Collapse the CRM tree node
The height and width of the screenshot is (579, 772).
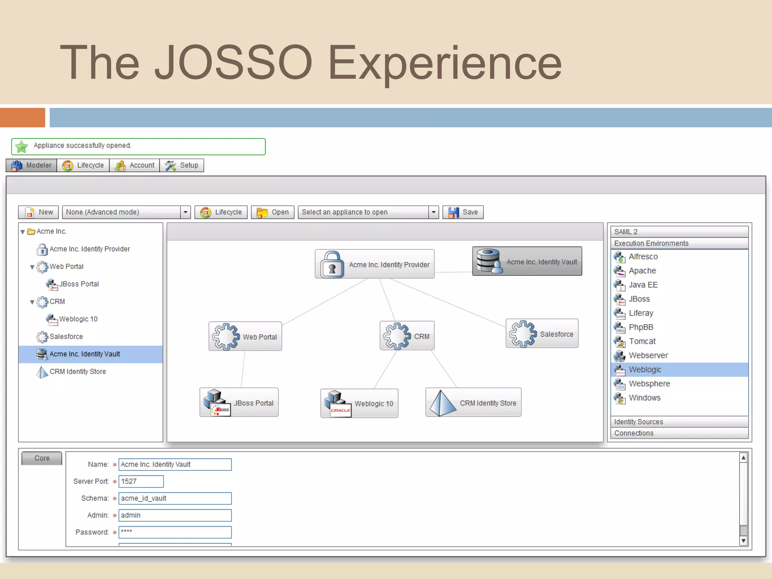[x=32, y=302]
